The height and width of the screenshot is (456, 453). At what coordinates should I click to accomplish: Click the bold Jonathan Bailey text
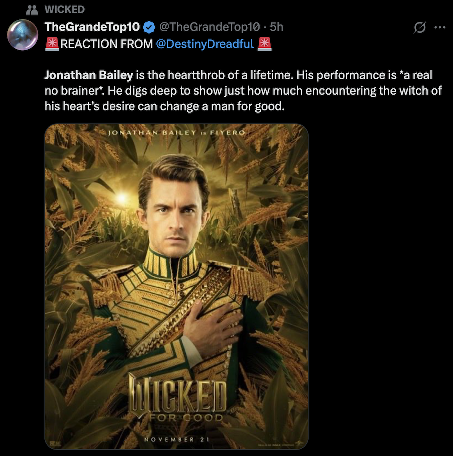[x=89, y=76]
